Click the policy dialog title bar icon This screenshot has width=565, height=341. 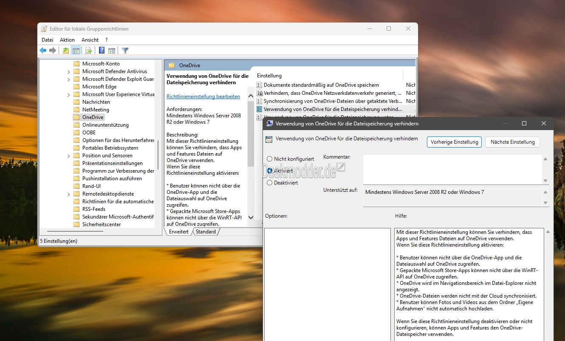[x=269, y=123]
